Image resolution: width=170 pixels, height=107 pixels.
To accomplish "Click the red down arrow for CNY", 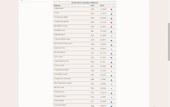I will pos(111,58).
